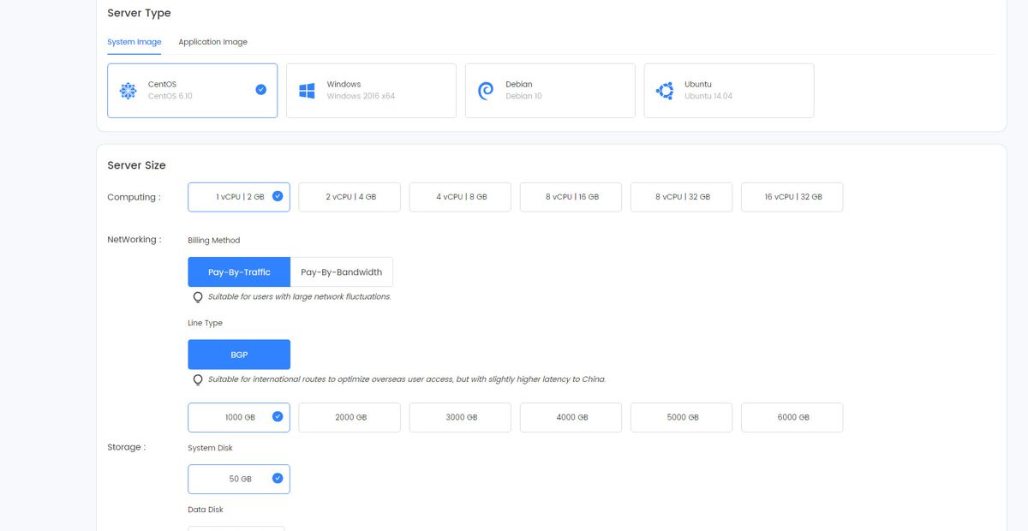The image size is (1028, 531).
Task: Choose the Windows 2016 x64 image card
Action: pos(371,91)
